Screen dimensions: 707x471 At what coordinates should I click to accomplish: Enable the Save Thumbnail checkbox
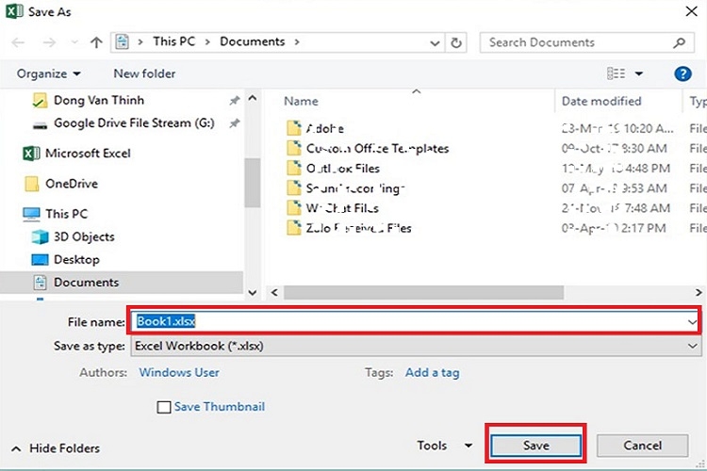click(x=164, y=407)
